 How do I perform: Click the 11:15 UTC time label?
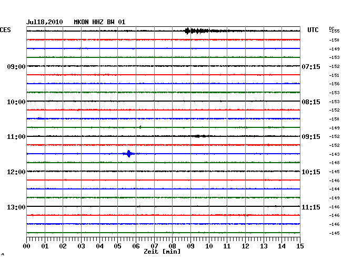(x=311, y=207)
